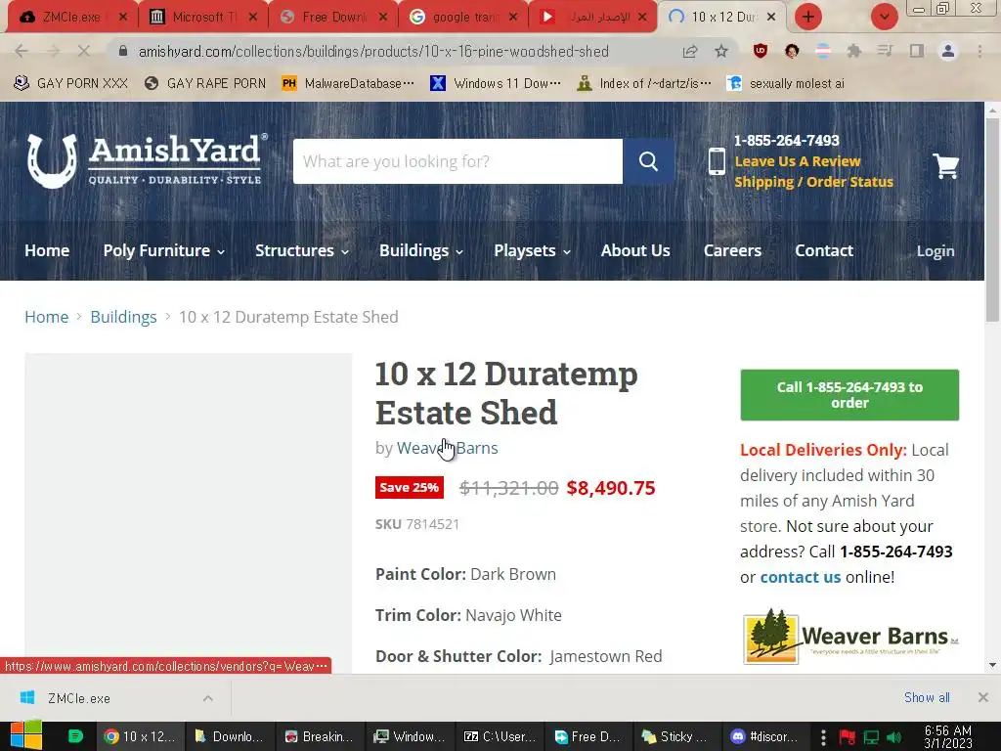Open the tab search dropdown button
Viewport: 1001px width, 751px height.
pos(884,17)
